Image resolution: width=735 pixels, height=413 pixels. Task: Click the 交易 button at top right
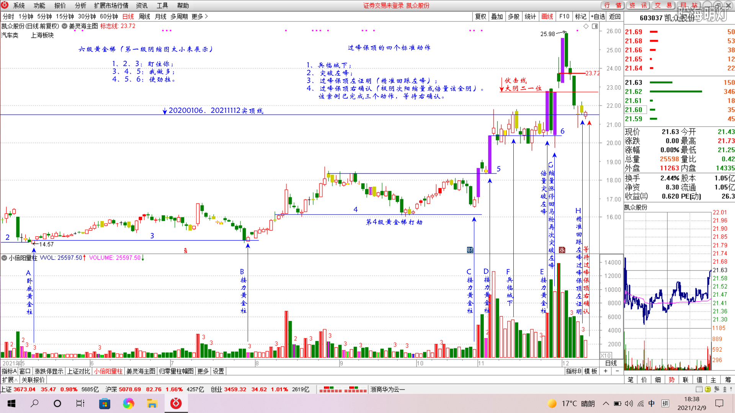click(x=663, y=5)
